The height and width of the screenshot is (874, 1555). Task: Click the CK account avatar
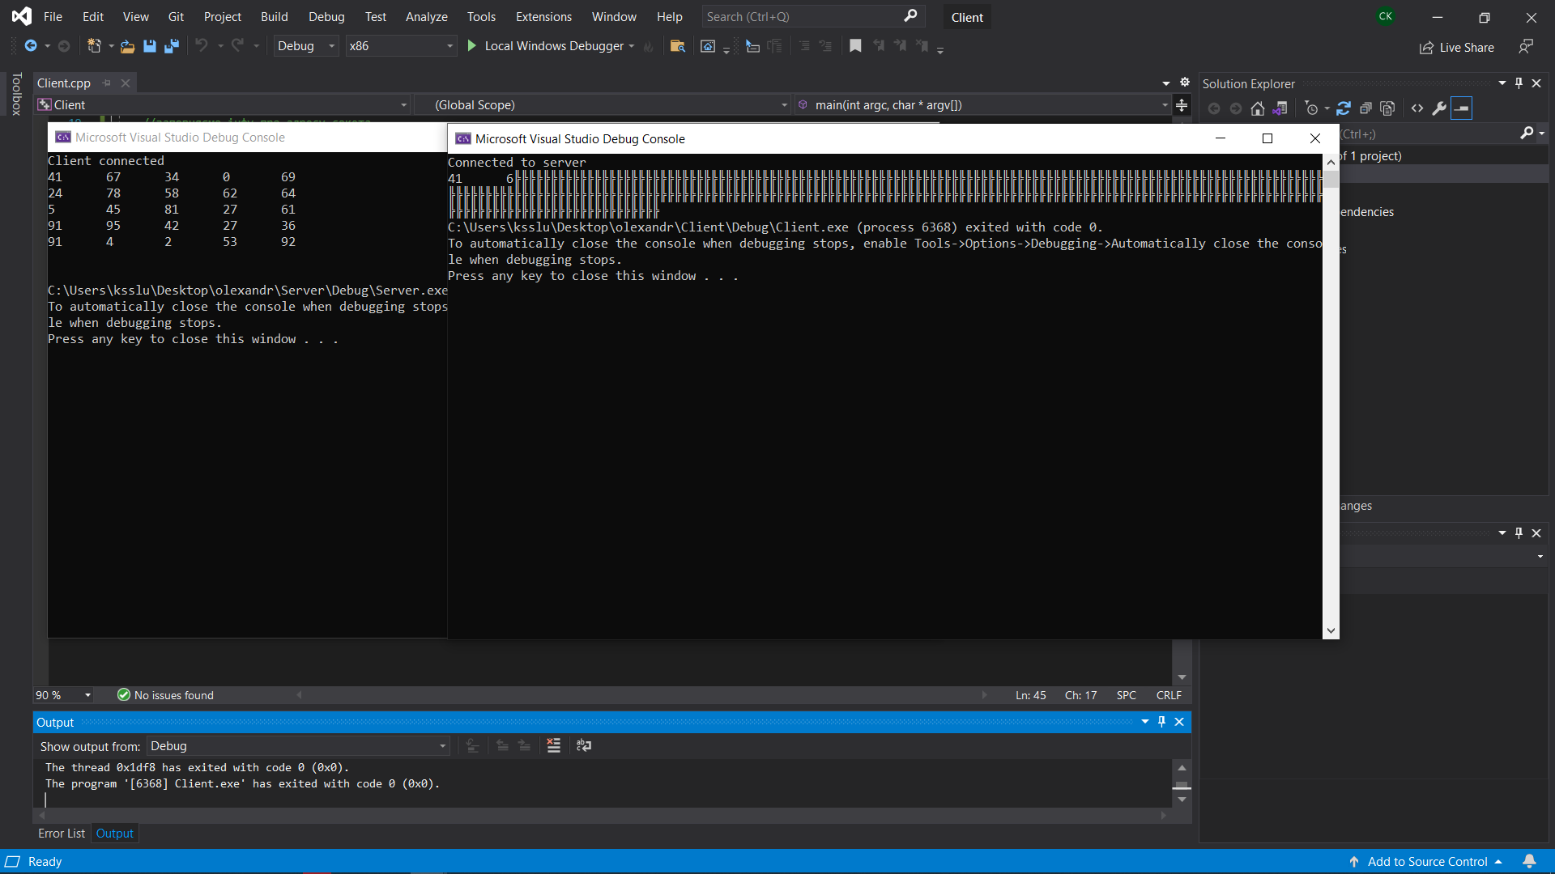(1386, 16)
